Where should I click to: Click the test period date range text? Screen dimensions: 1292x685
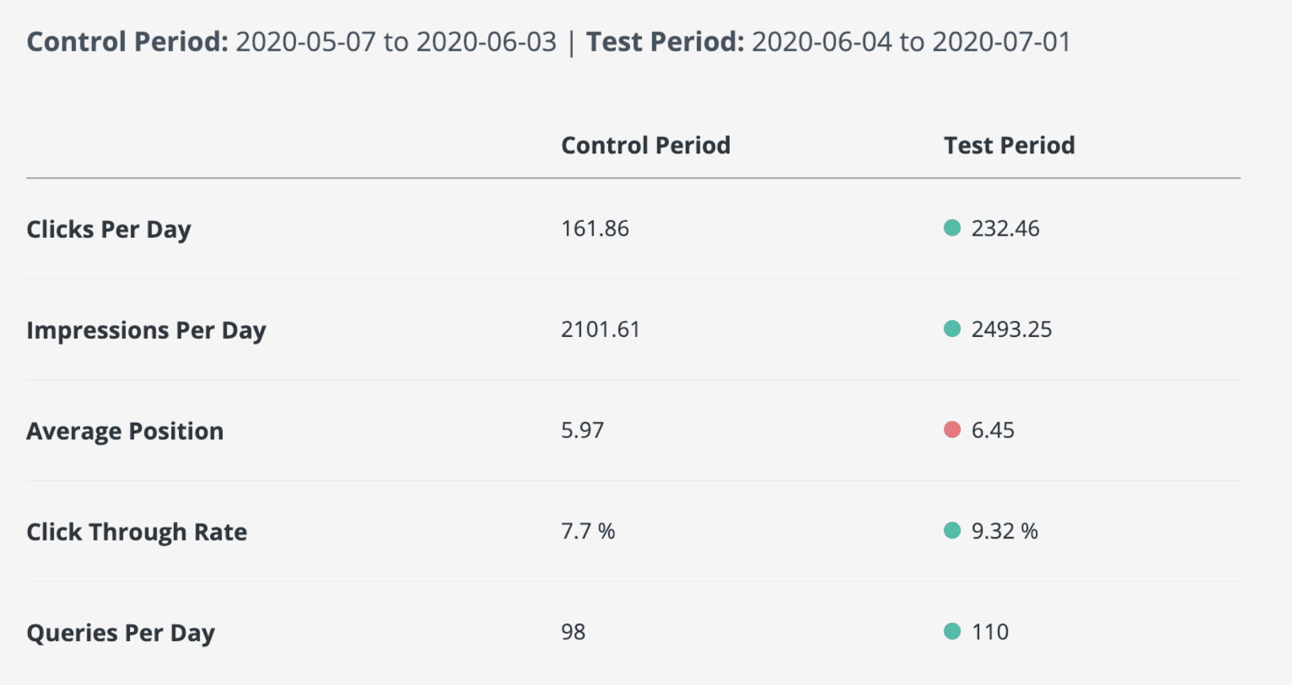[x=911, y=42]
